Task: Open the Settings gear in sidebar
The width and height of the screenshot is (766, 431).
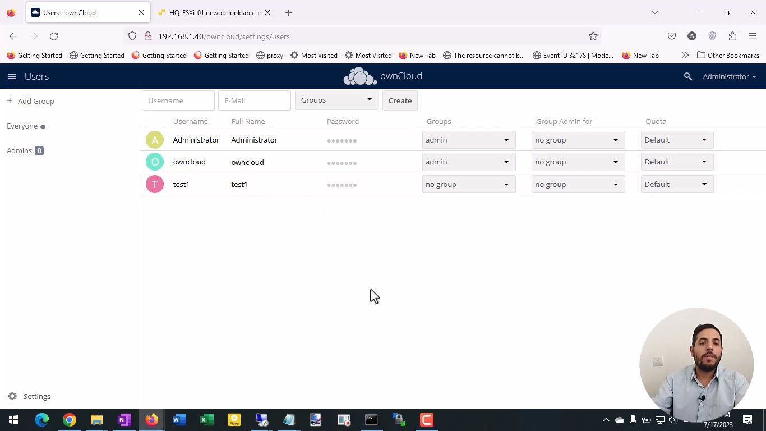Action: click(x=12, y=396)
